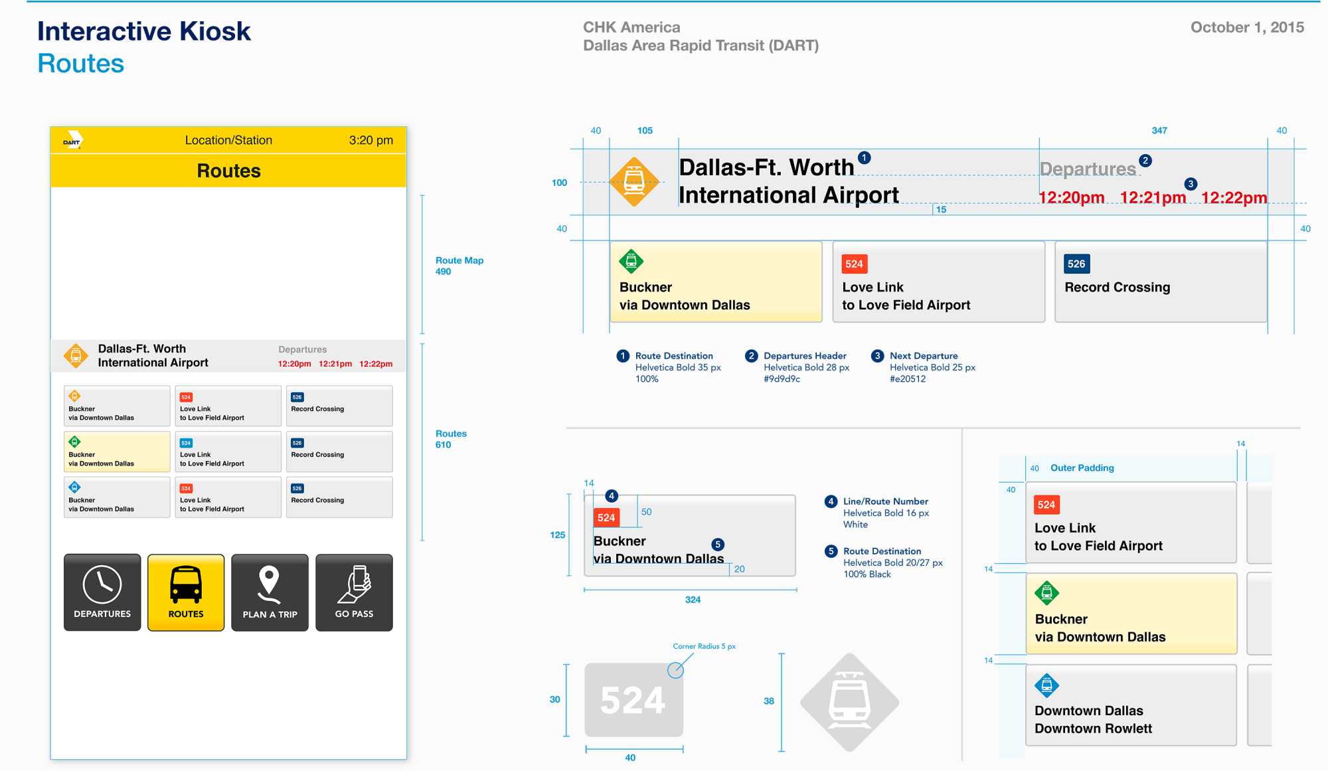Viewport: 1328px width, 771px height.
Task: Open Love Link card beside orange-icon Buckner card
Action: click(228, 406)
